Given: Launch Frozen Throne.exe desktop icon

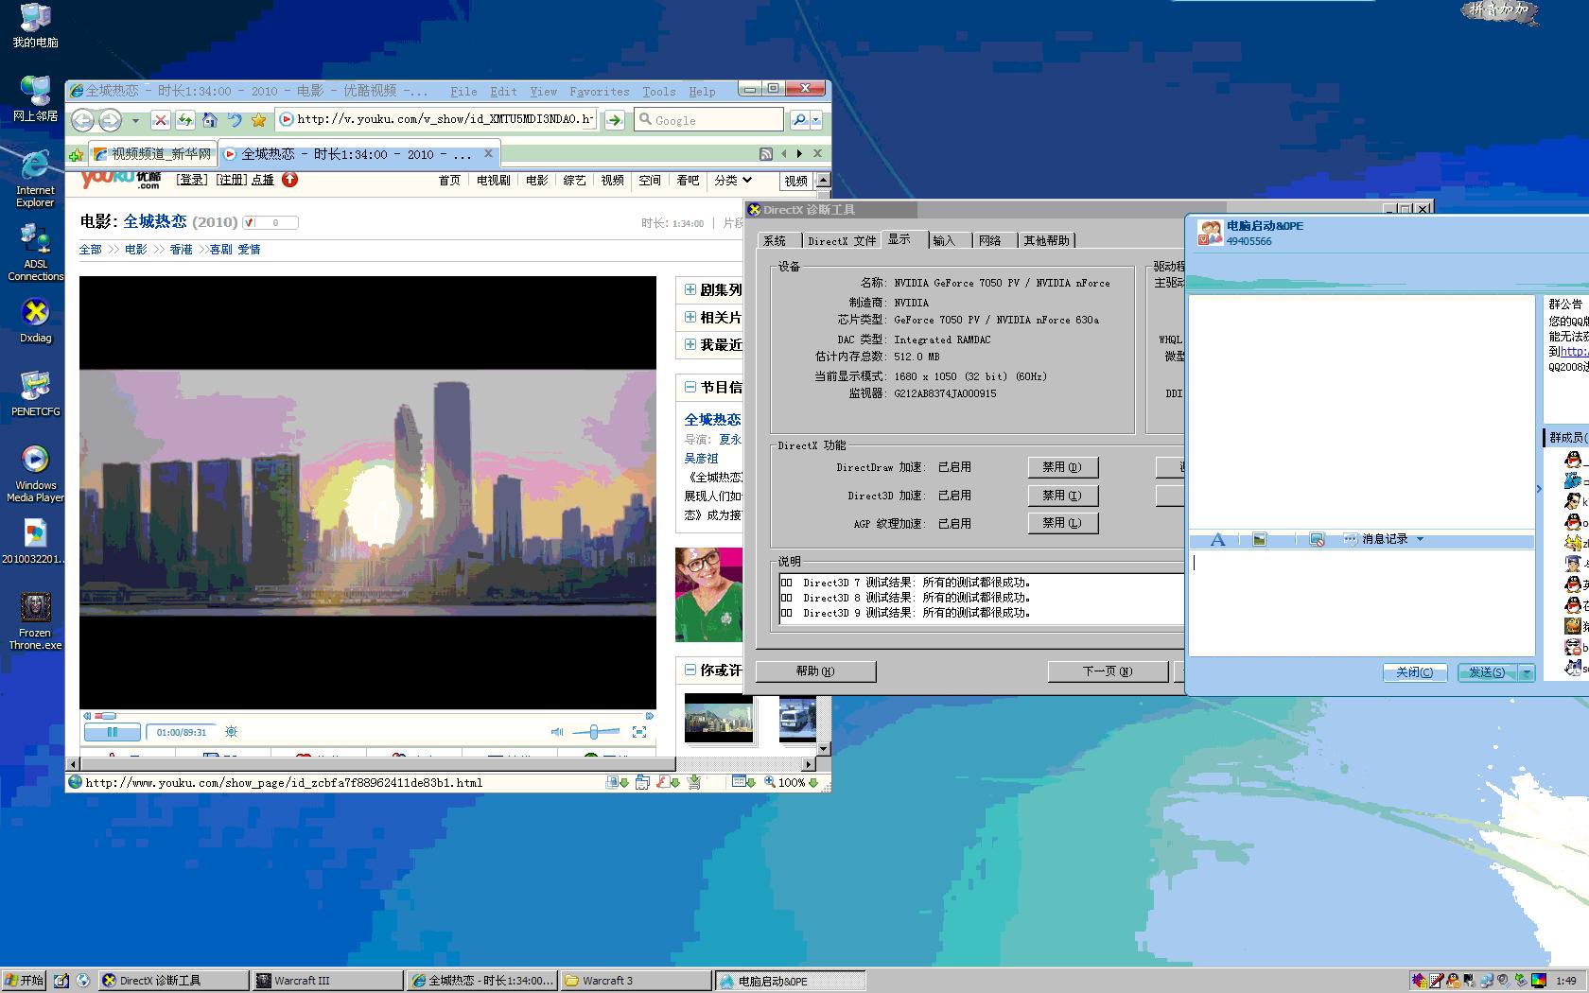Looking at the screenshot, I should 35,621.
